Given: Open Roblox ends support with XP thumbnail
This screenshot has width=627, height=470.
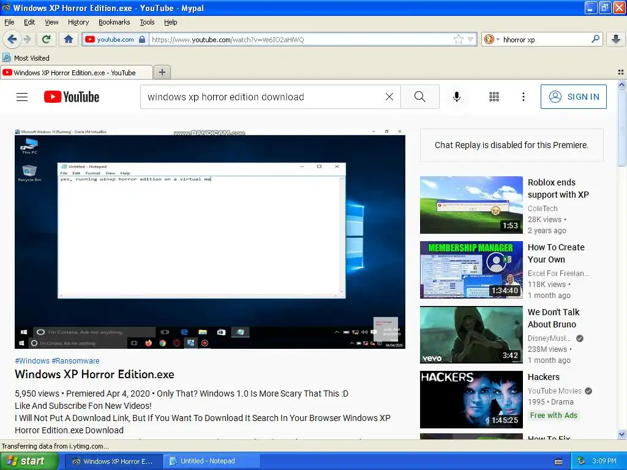Looking at the screenshot, I should 471,204.
